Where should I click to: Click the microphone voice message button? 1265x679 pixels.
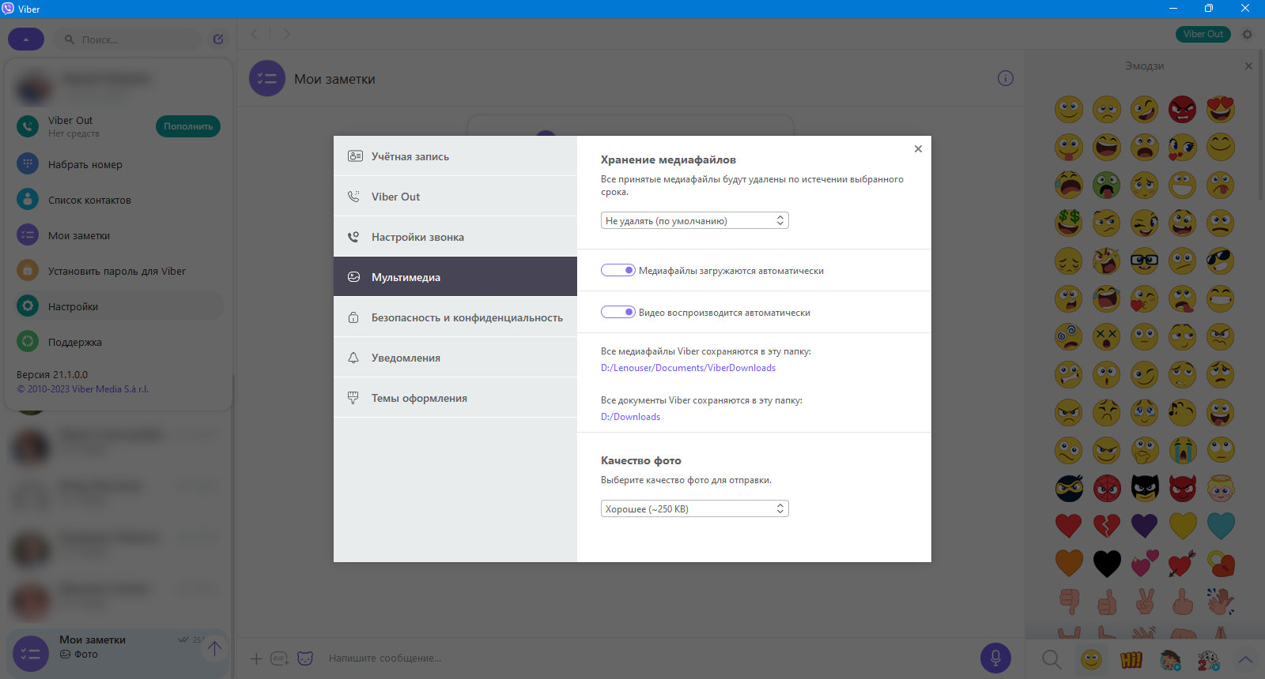coord(995,658)
